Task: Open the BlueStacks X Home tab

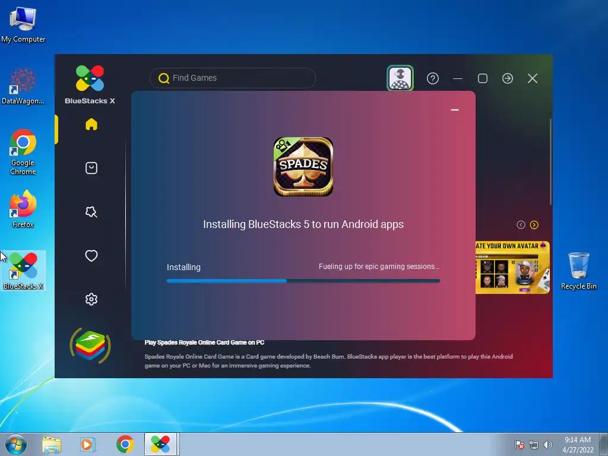Action: tap(91, 125)
